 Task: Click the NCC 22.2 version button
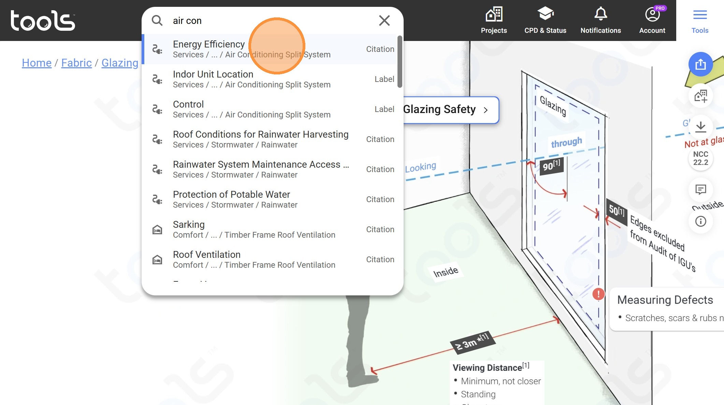pos(700,158)
